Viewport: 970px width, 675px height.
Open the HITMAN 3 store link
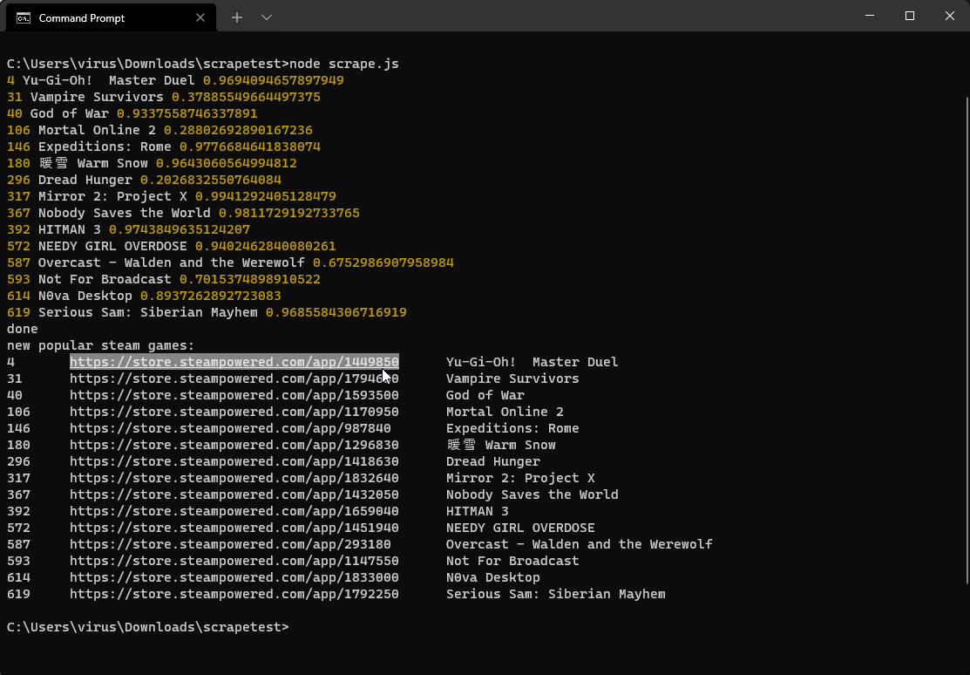coord(234,512)
